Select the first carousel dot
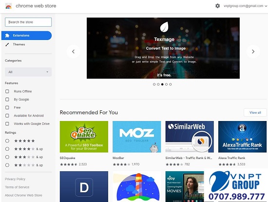 click(x=154, y=84)
